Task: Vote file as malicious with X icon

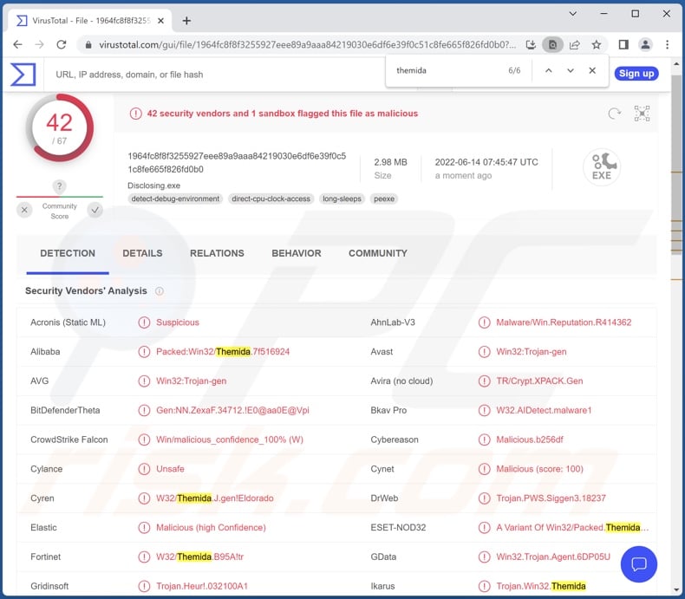Action: click(x=24, y=210)
